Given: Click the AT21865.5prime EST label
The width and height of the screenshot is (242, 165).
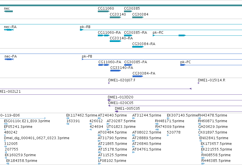Looking at the screenshot, I should pyautogui.click(x=113, y=144).
